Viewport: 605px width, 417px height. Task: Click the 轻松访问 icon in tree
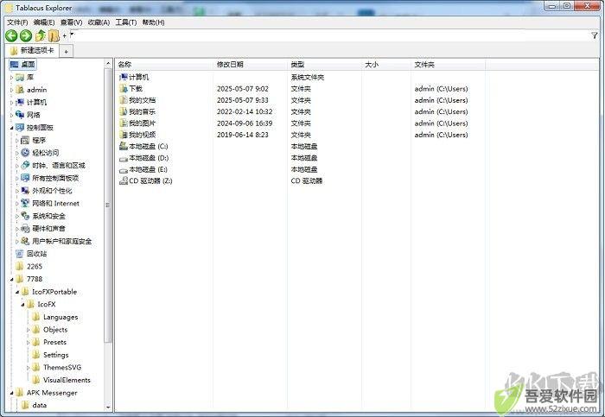pos(25,153)
